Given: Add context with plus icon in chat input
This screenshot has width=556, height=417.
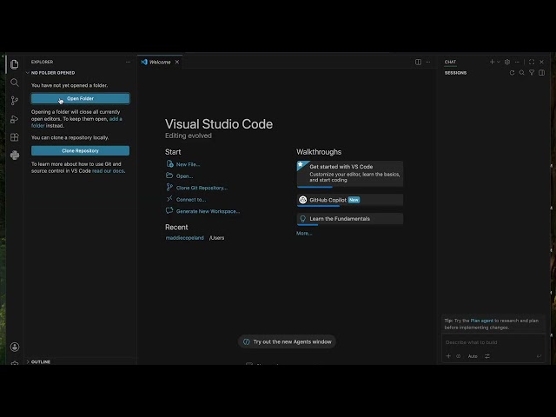Looking at the screenshot, I should [448, 356].
